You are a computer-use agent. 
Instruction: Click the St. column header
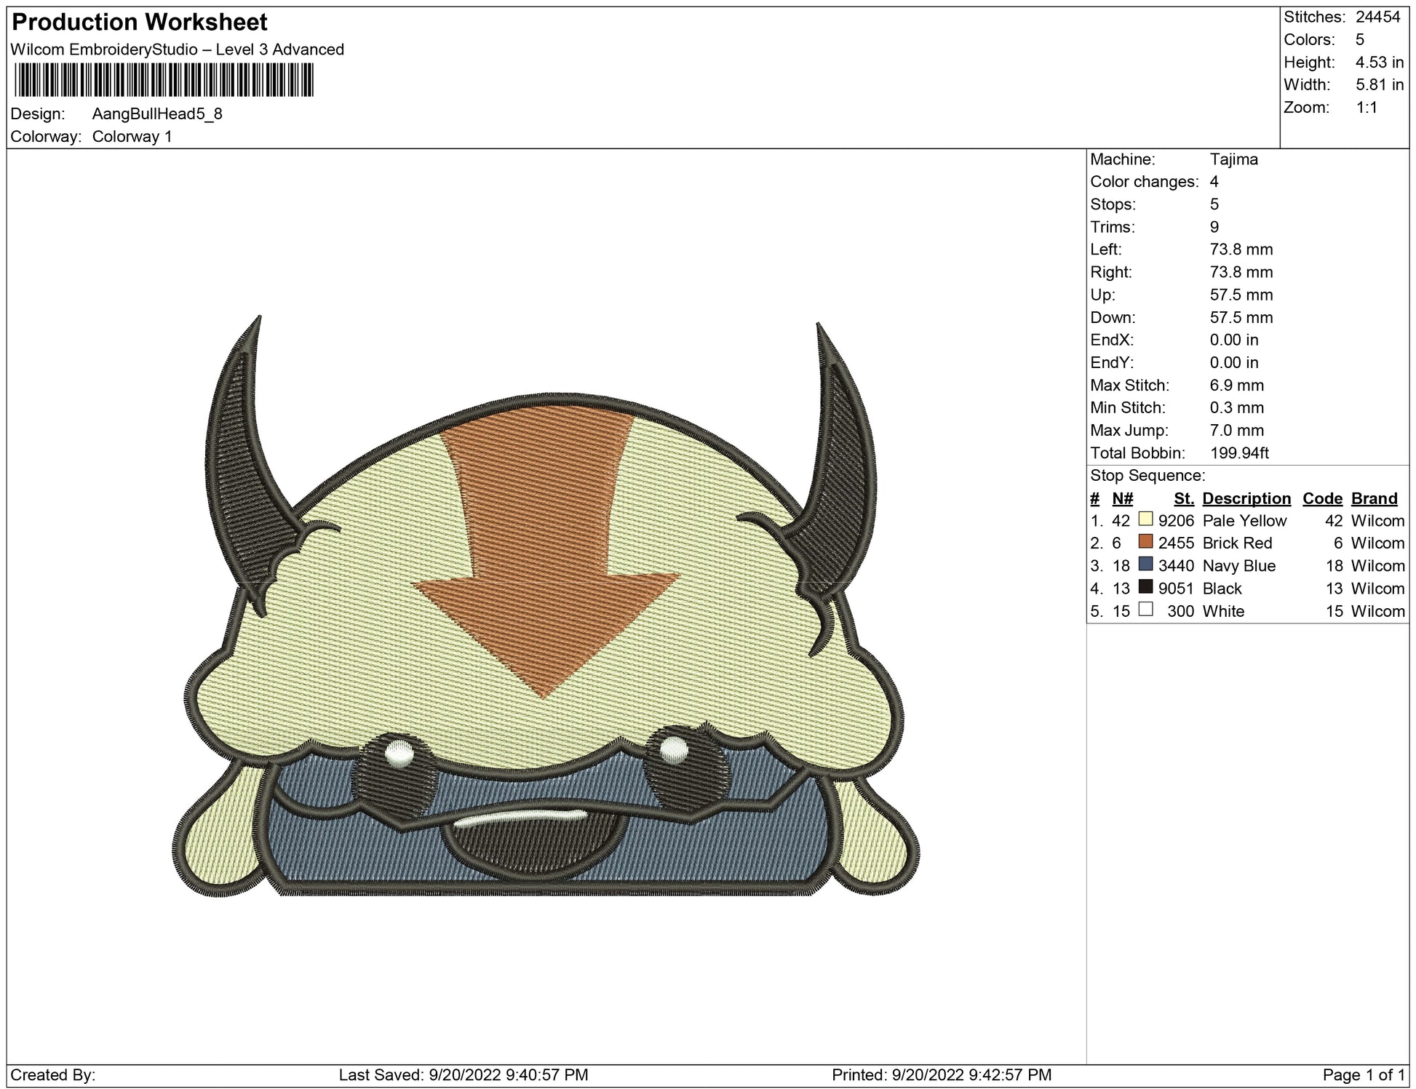[x=1184, y=498]
